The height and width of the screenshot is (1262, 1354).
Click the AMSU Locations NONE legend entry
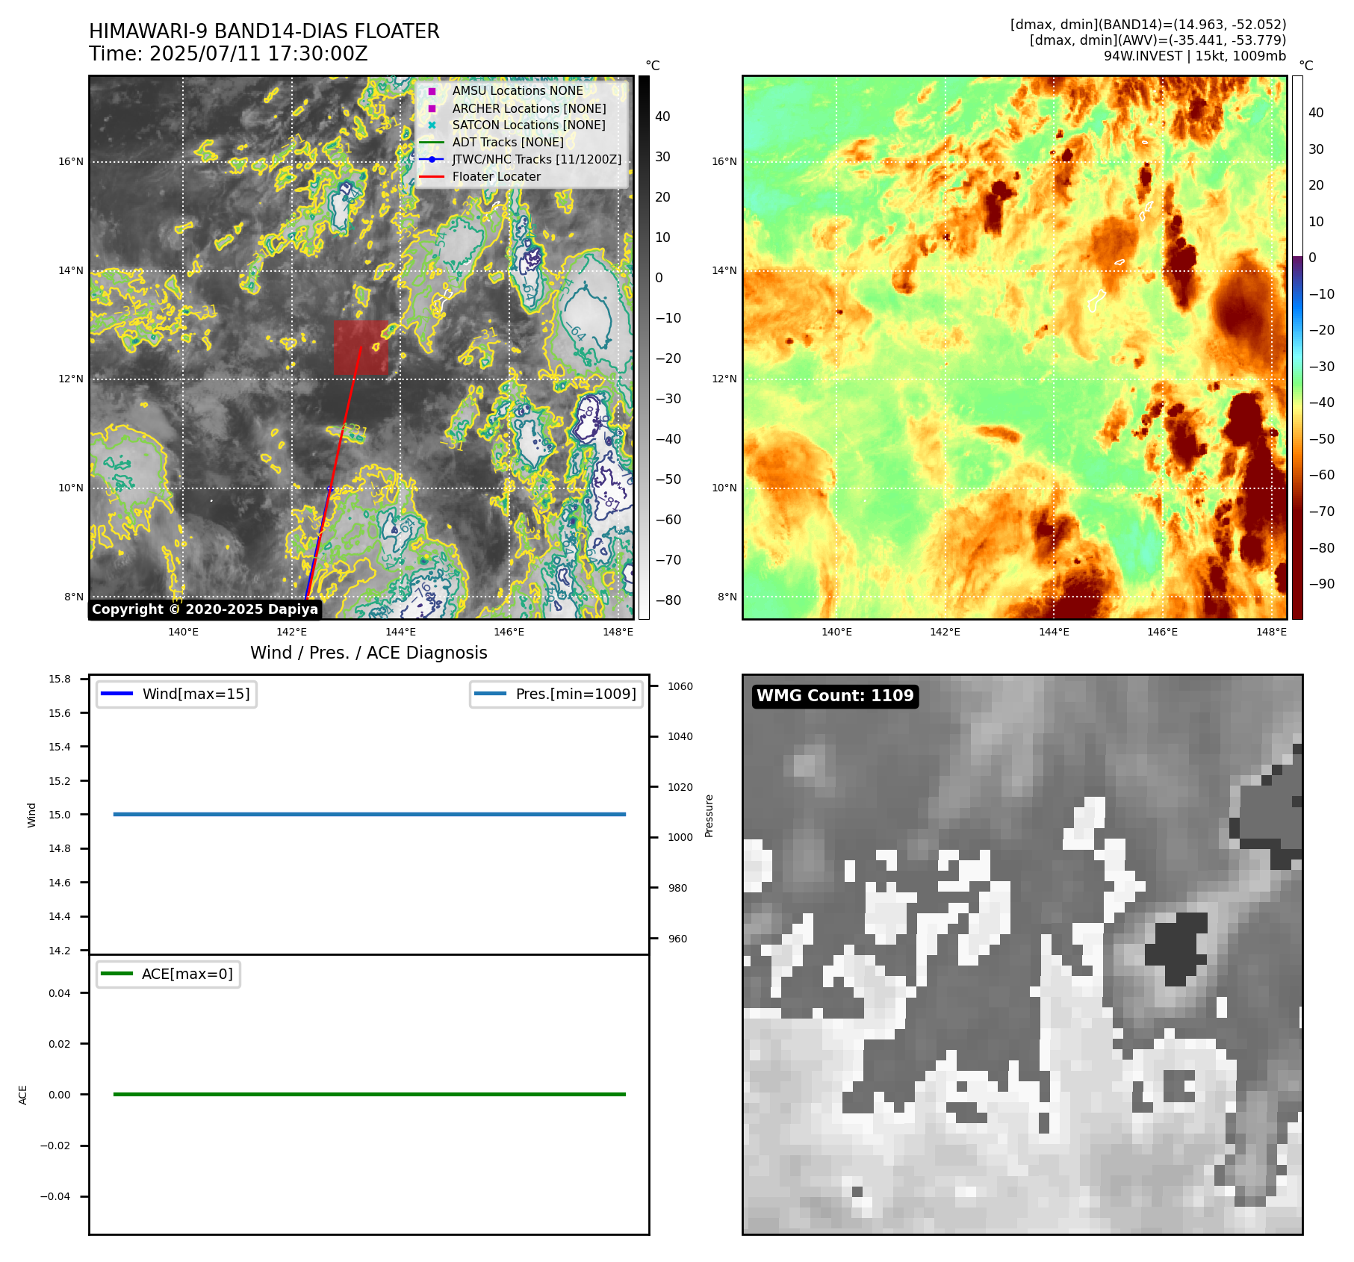tap(518, 91)
